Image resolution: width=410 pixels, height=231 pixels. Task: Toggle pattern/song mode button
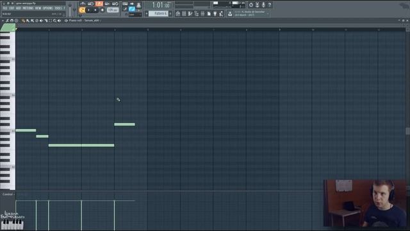[82, 10]
